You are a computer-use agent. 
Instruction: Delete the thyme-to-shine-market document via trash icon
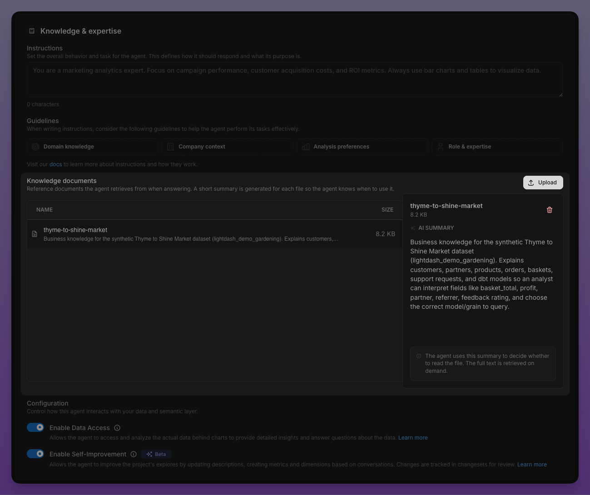tap(550, 210)
